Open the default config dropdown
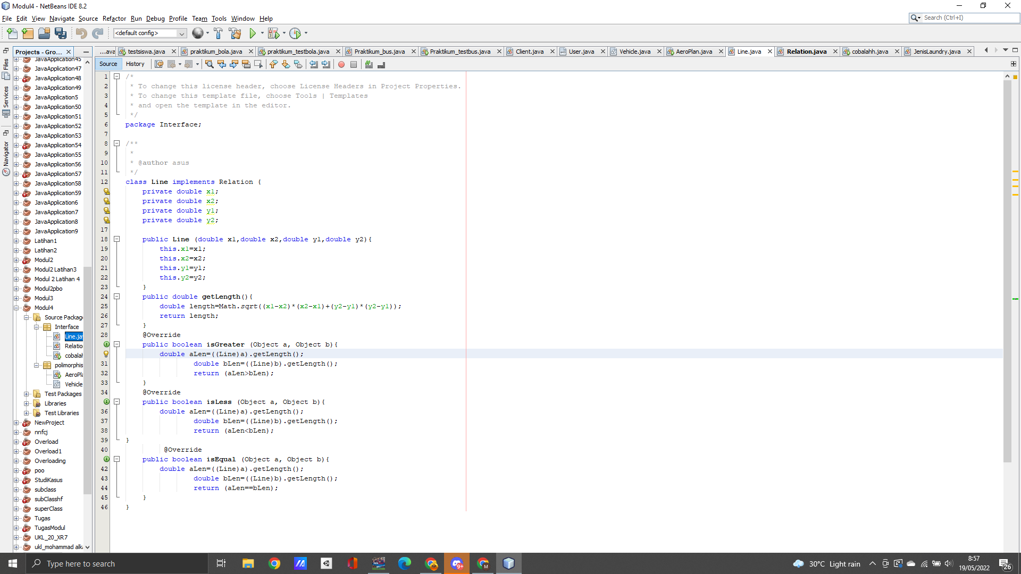The image size is (1021, 574). coord(149,33)
